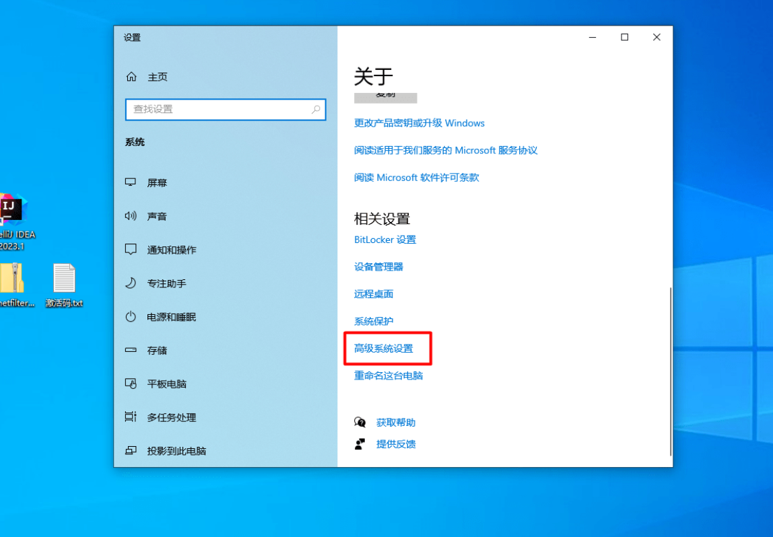
Task: Open 系统保护 link
Action: [374, 321]
